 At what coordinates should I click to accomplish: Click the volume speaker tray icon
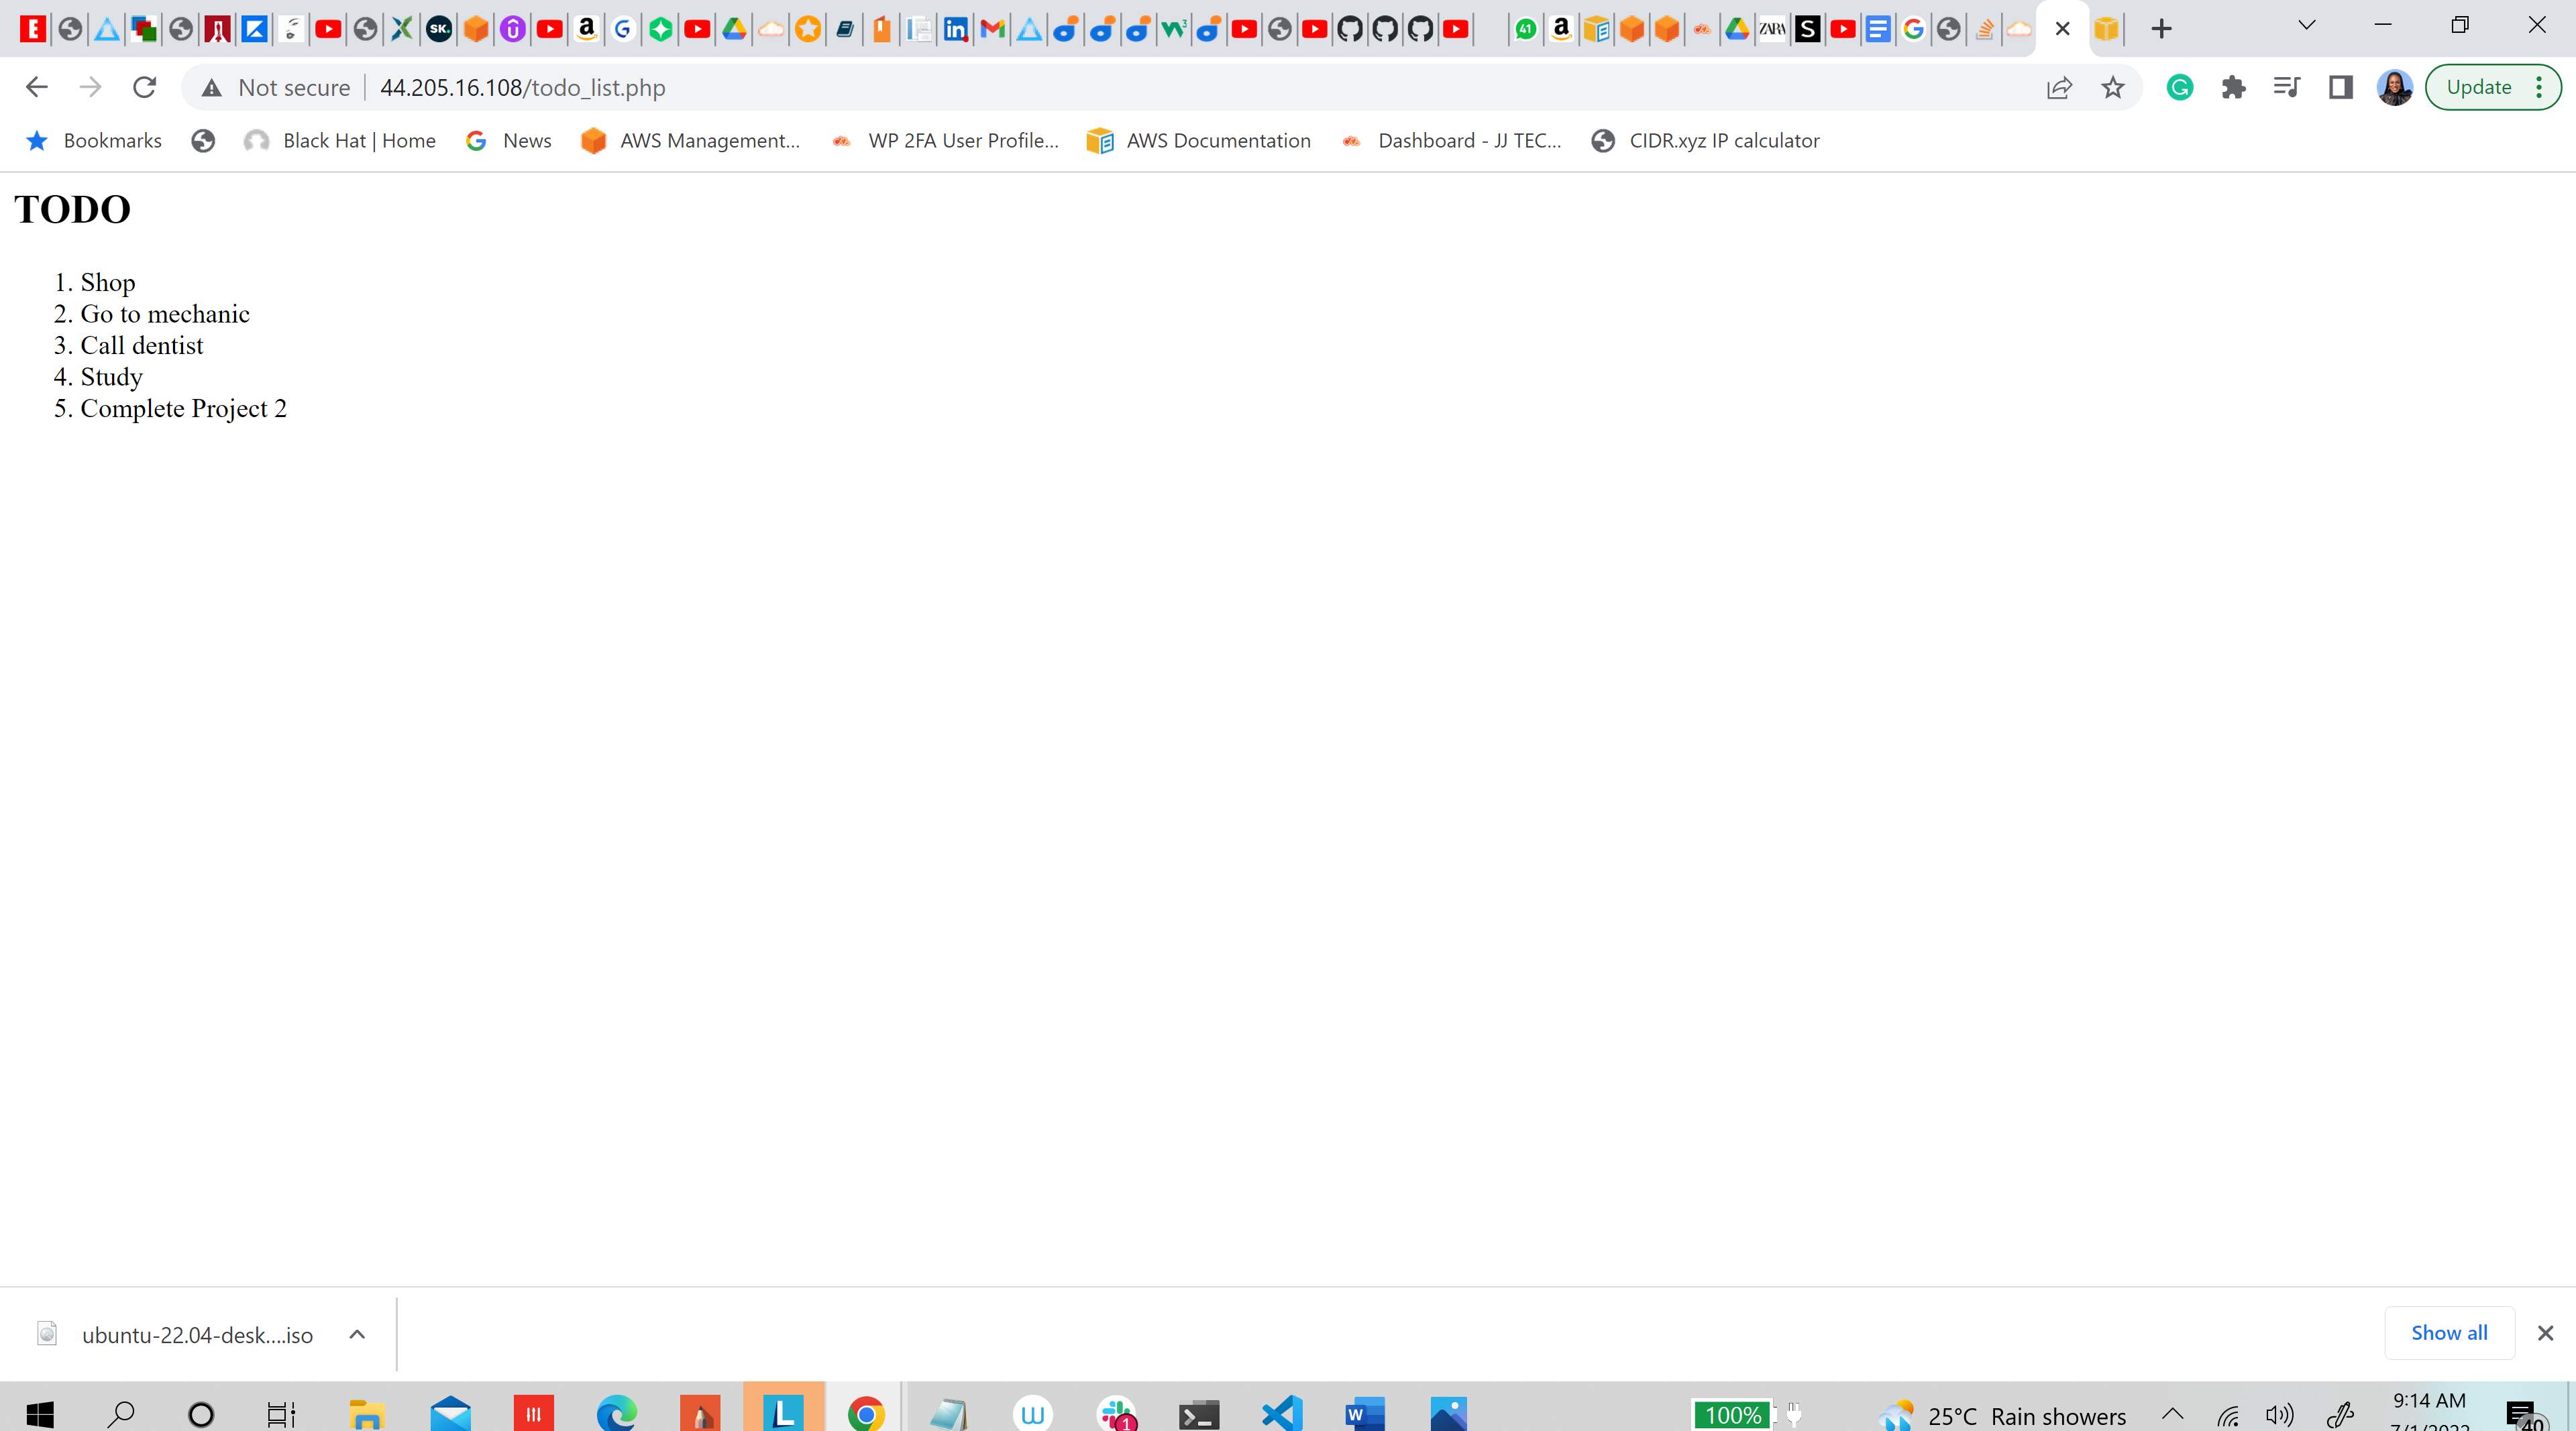[2279, 1414]
